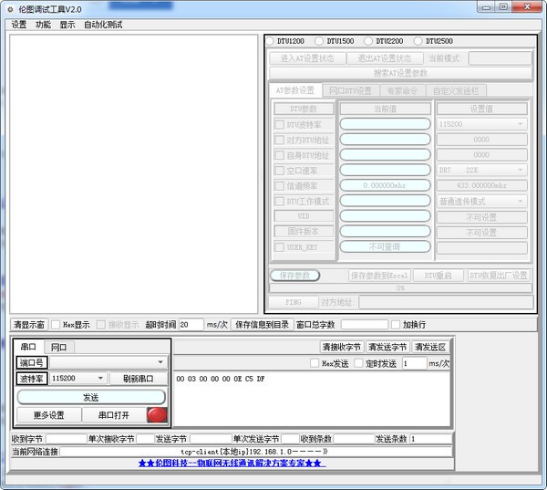Viewport: 547px width, 490px height.
Task: Check the 空口速率 checkbox
Action: [280, 171]
